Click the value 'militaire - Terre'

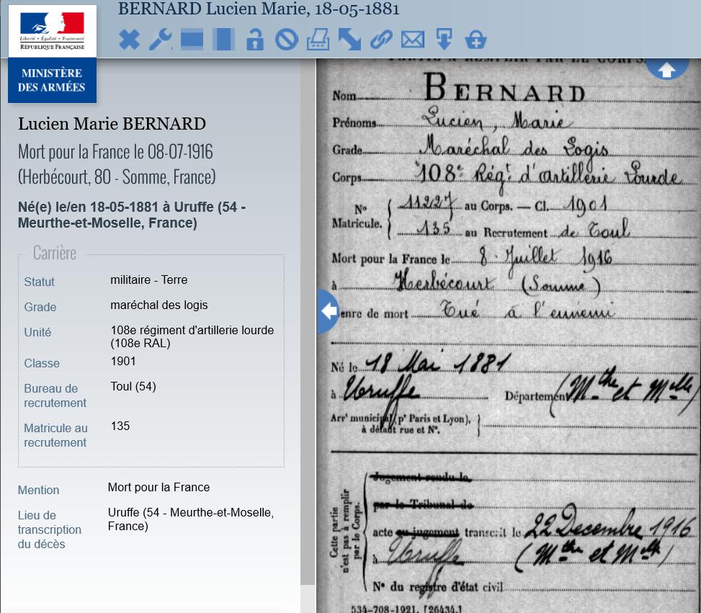coord(149,280)
